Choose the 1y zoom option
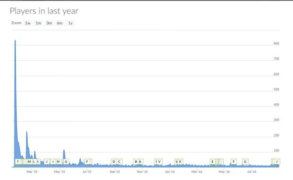The height and width of the screenshot is (180, 293). (70, 23)
